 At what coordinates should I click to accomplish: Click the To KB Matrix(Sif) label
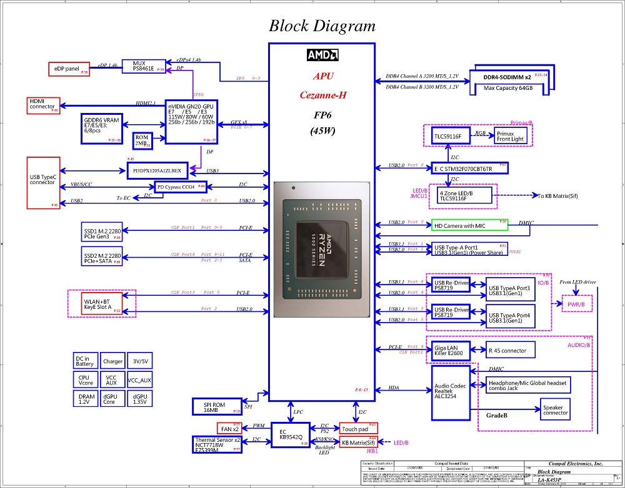(557, 196)
